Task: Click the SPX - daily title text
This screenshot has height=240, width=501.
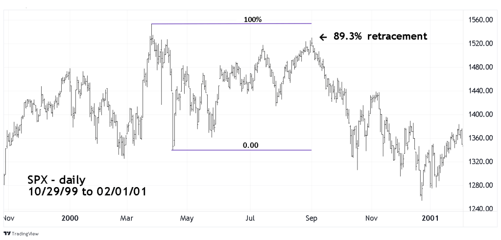Action: pos(61,181)
